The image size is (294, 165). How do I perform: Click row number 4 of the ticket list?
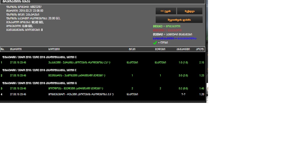[x=2, y=94]
